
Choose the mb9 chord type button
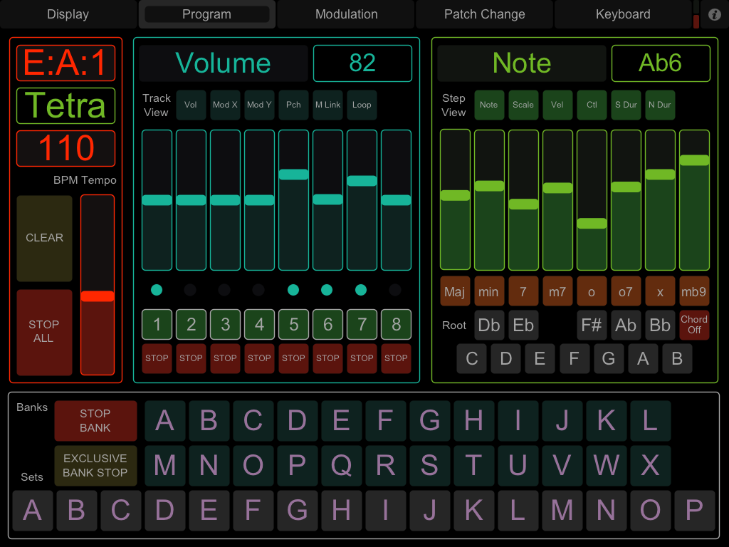click(694, 291)
